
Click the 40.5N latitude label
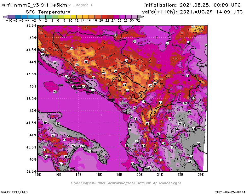coord(31,147)
